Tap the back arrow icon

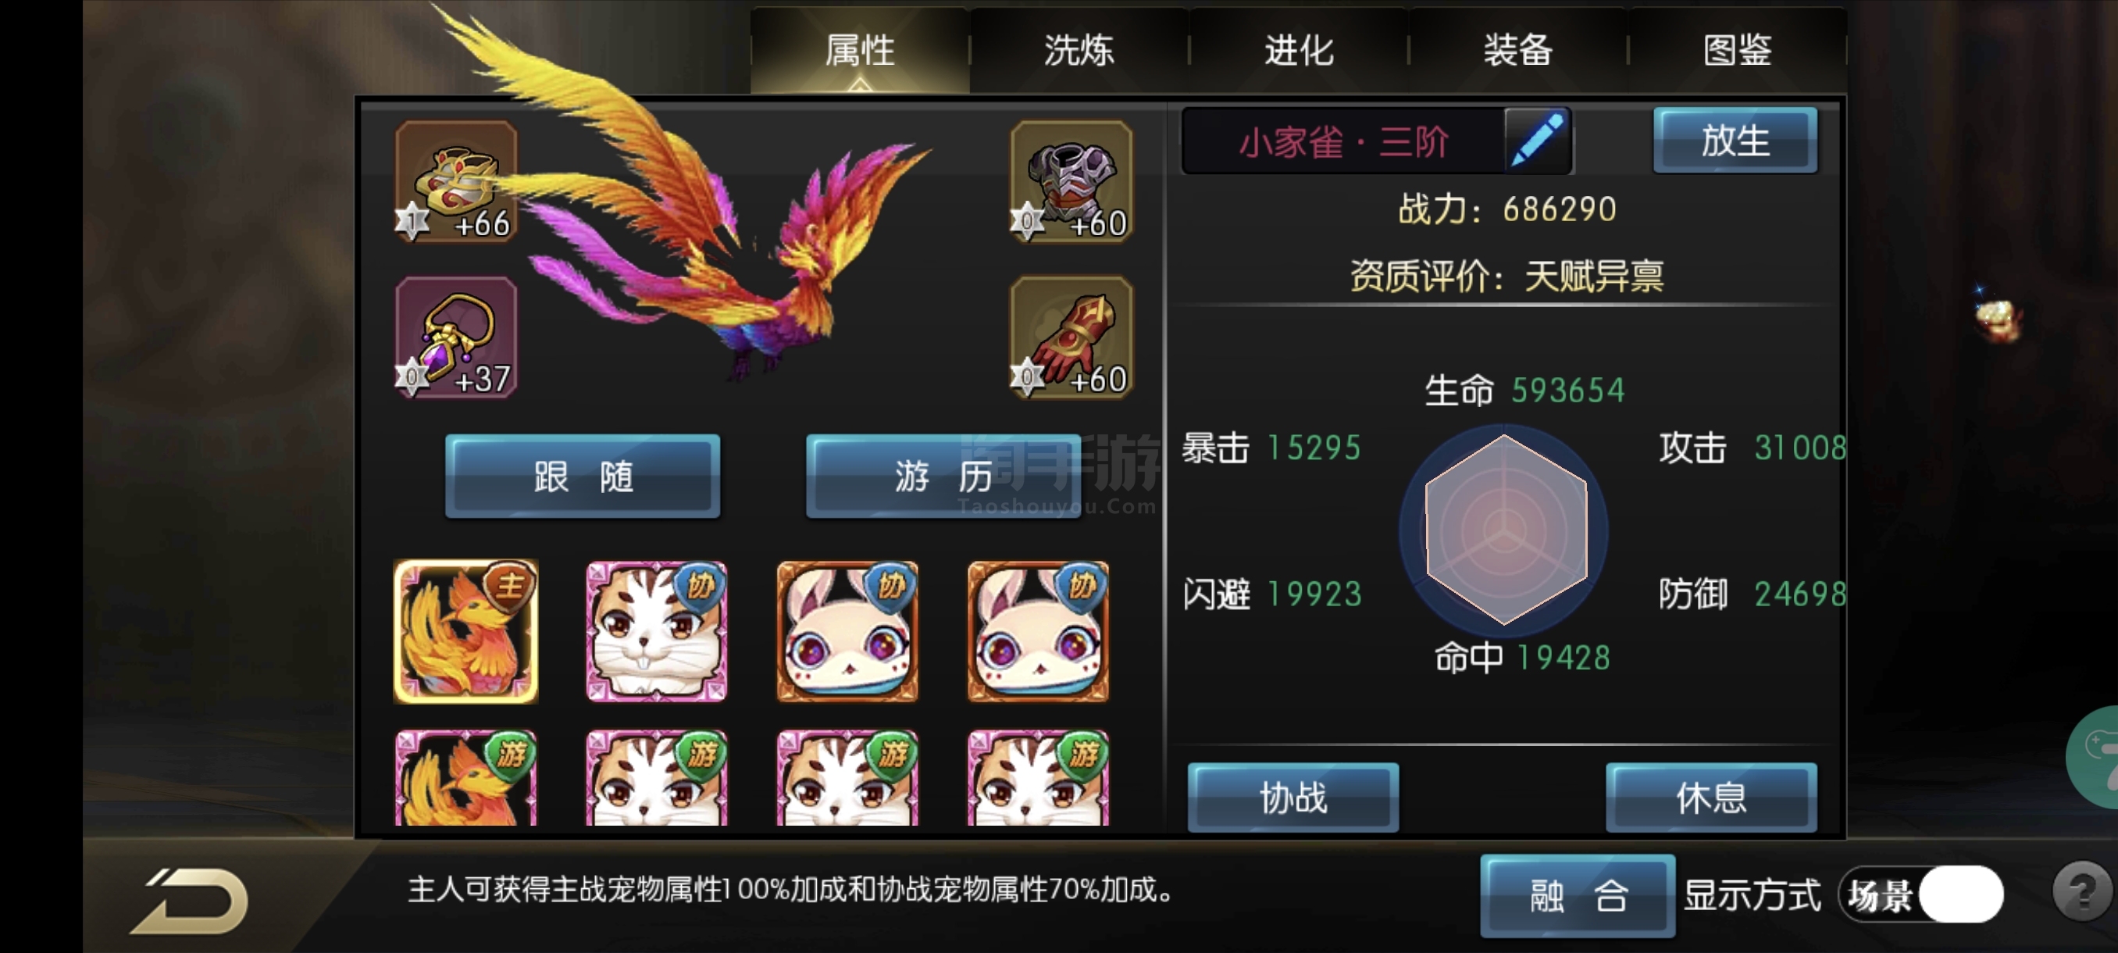[x=191, y=901]
